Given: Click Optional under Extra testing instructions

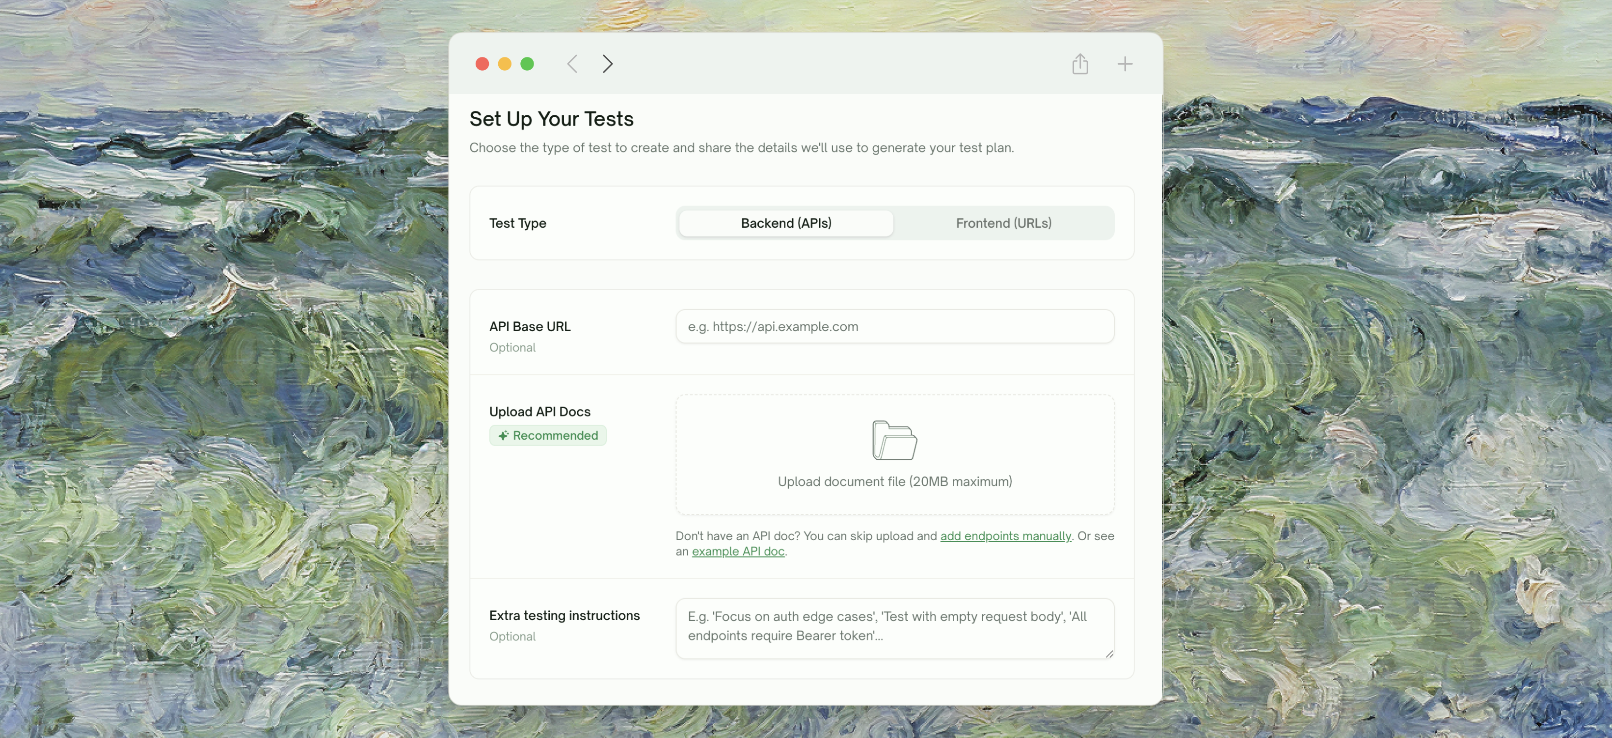Looking at the screenshot, I should [512, 637].
